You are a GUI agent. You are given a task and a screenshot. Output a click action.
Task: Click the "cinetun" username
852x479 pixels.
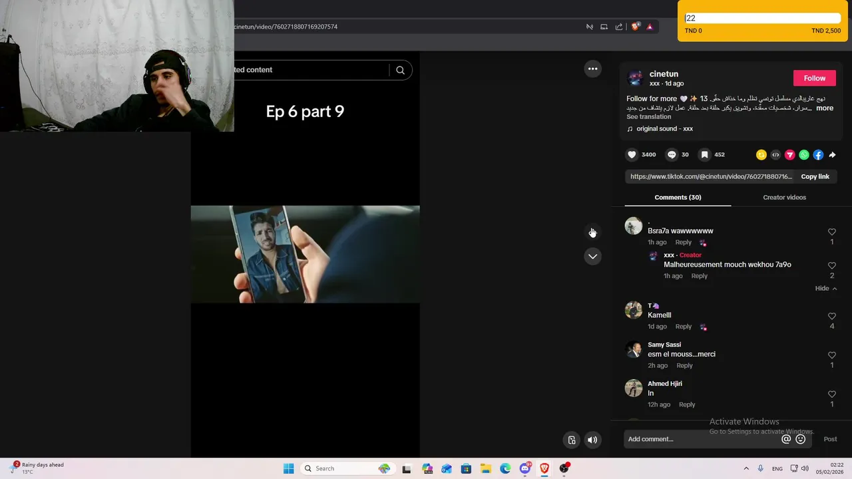(664, 74)
